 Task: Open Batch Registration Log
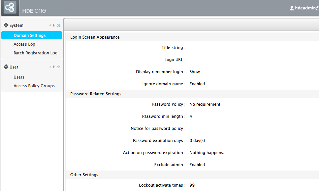(x=35, y=53)
